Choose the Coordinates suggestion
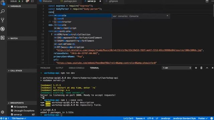This screenshot has width=214, height=120. (x=83, y=31)
